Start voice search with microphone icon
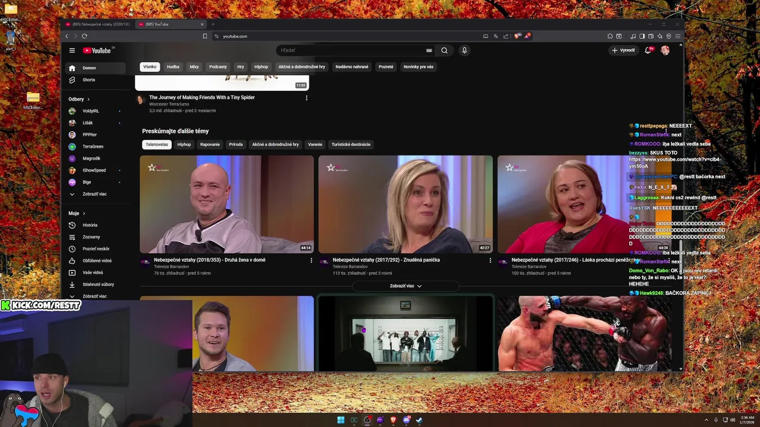 (x=464, y=50)
